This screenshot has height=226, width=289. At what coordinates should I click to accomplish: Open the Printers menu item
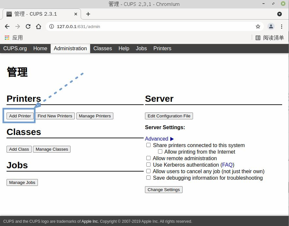162,48
